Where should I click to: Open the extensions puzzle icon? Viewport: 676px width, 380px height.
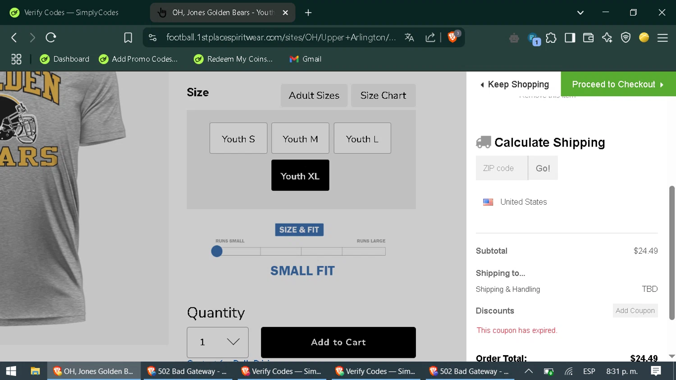pyautogui.click(x=551, y=38)
